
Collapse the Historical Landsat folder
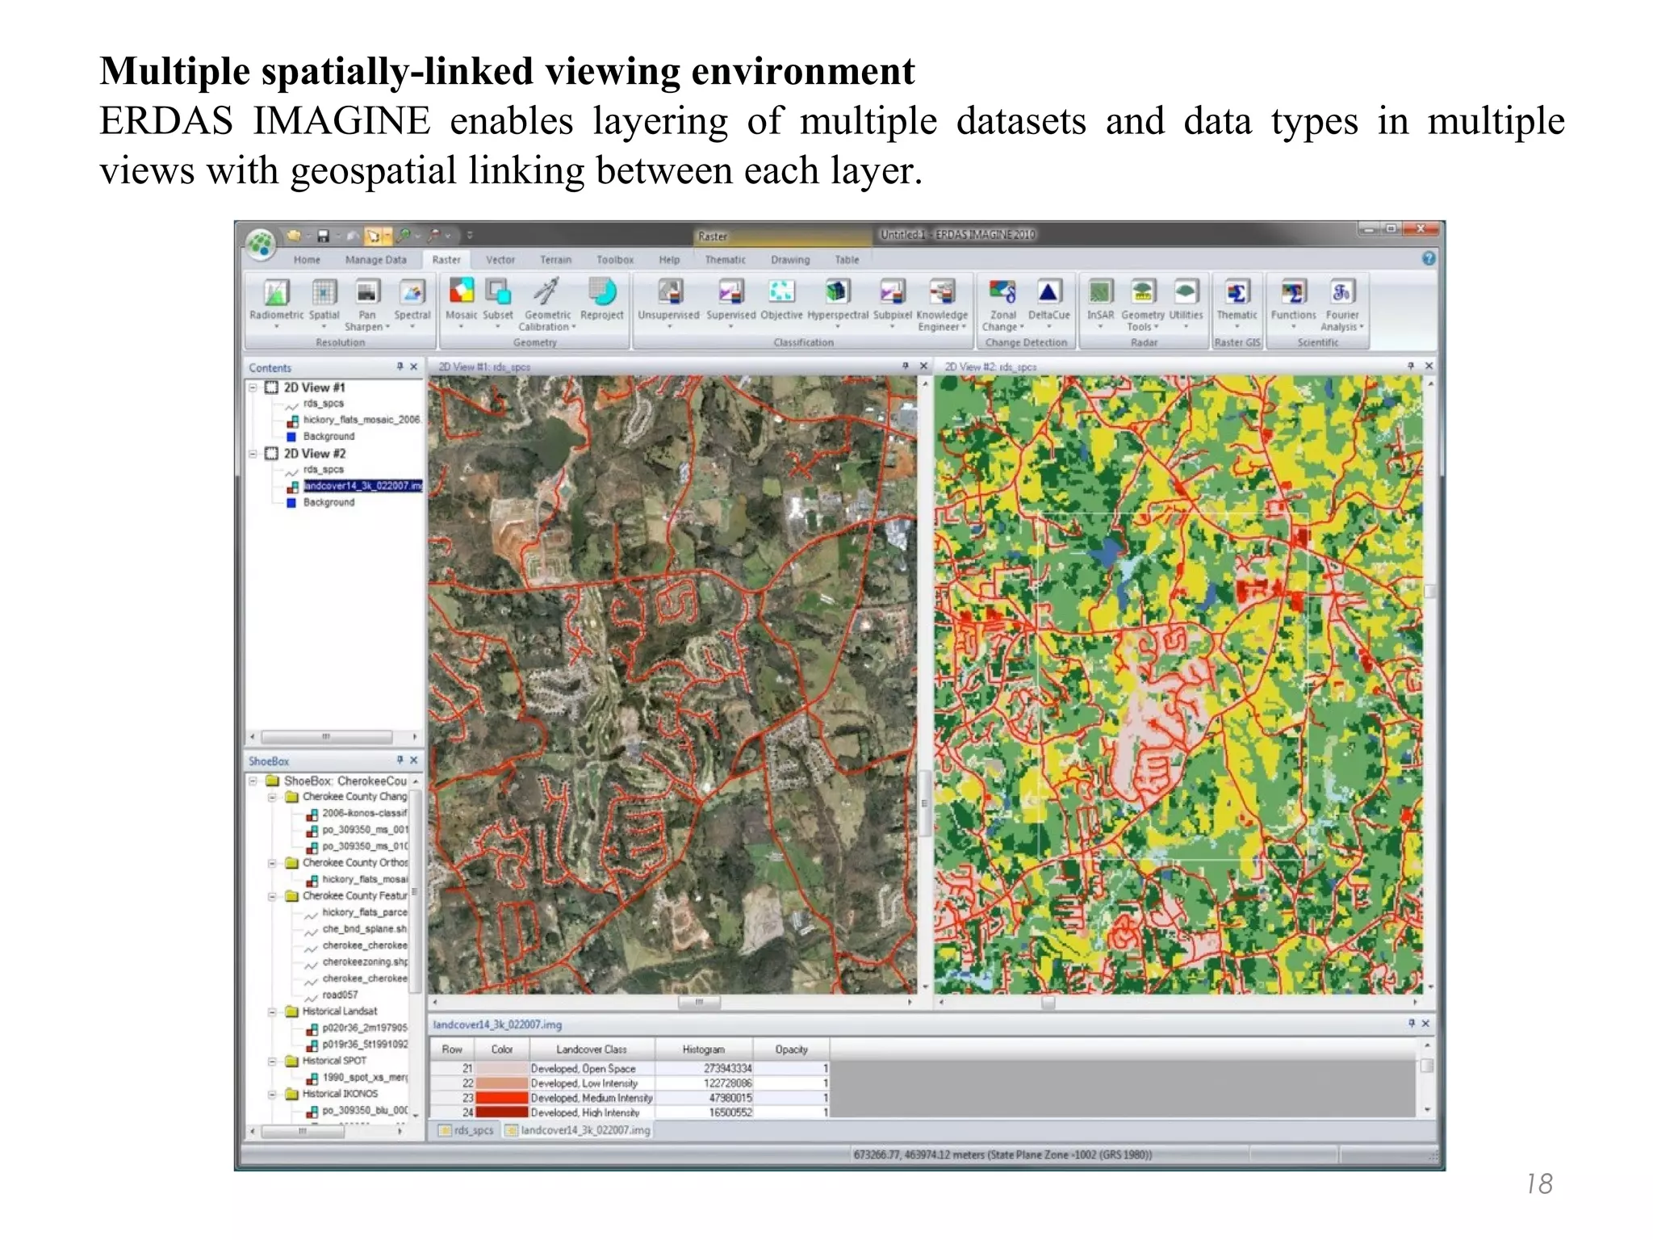click(272, 1012)
